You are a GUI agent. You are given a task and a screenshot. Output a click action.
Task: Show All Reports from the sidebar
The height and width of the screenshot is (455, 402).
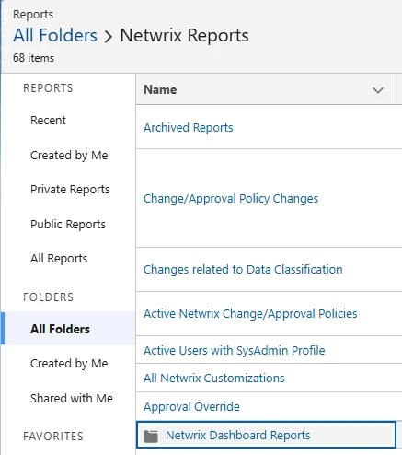(x=59, y=259)
